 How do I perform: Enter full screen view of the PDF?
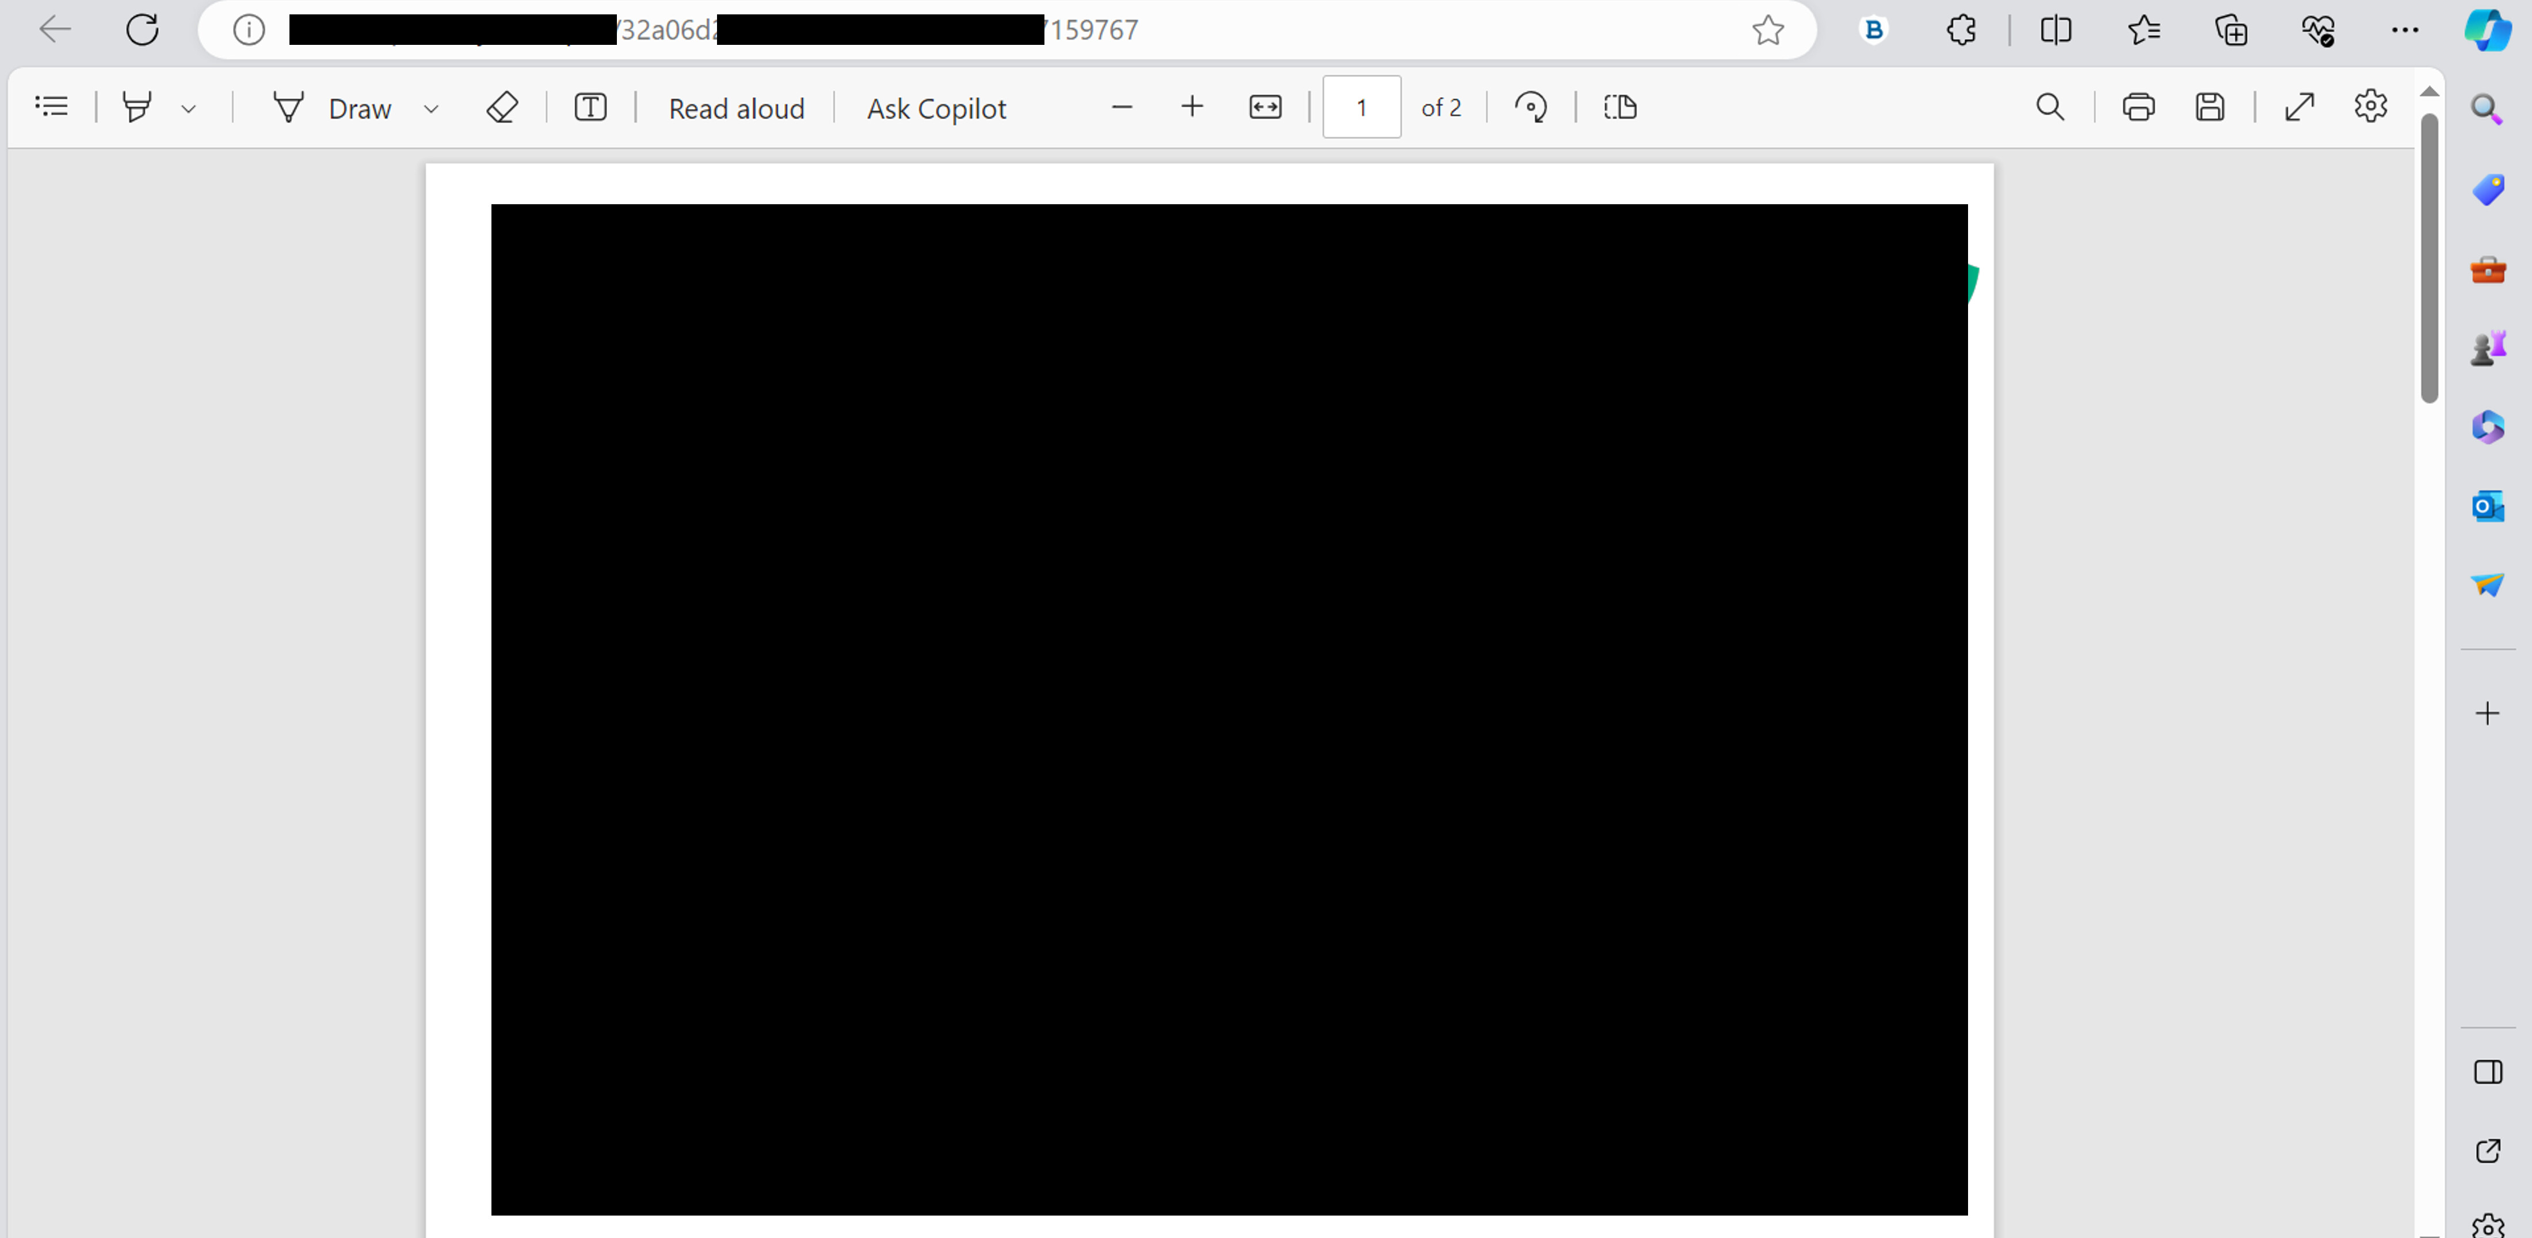click(2300, 107)
